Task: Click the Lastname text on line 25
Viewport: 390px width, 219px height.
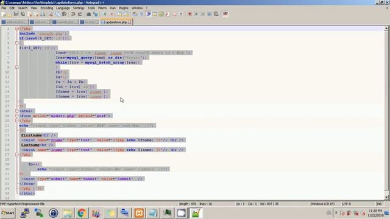Action: pyautogui.click(x=30, y=145)
